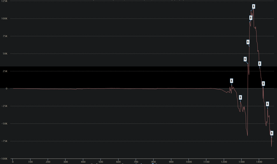Click the 600 x-axis tick label
Image resolution: width=277 pixels, height=164 pixels.
point(118,162)
